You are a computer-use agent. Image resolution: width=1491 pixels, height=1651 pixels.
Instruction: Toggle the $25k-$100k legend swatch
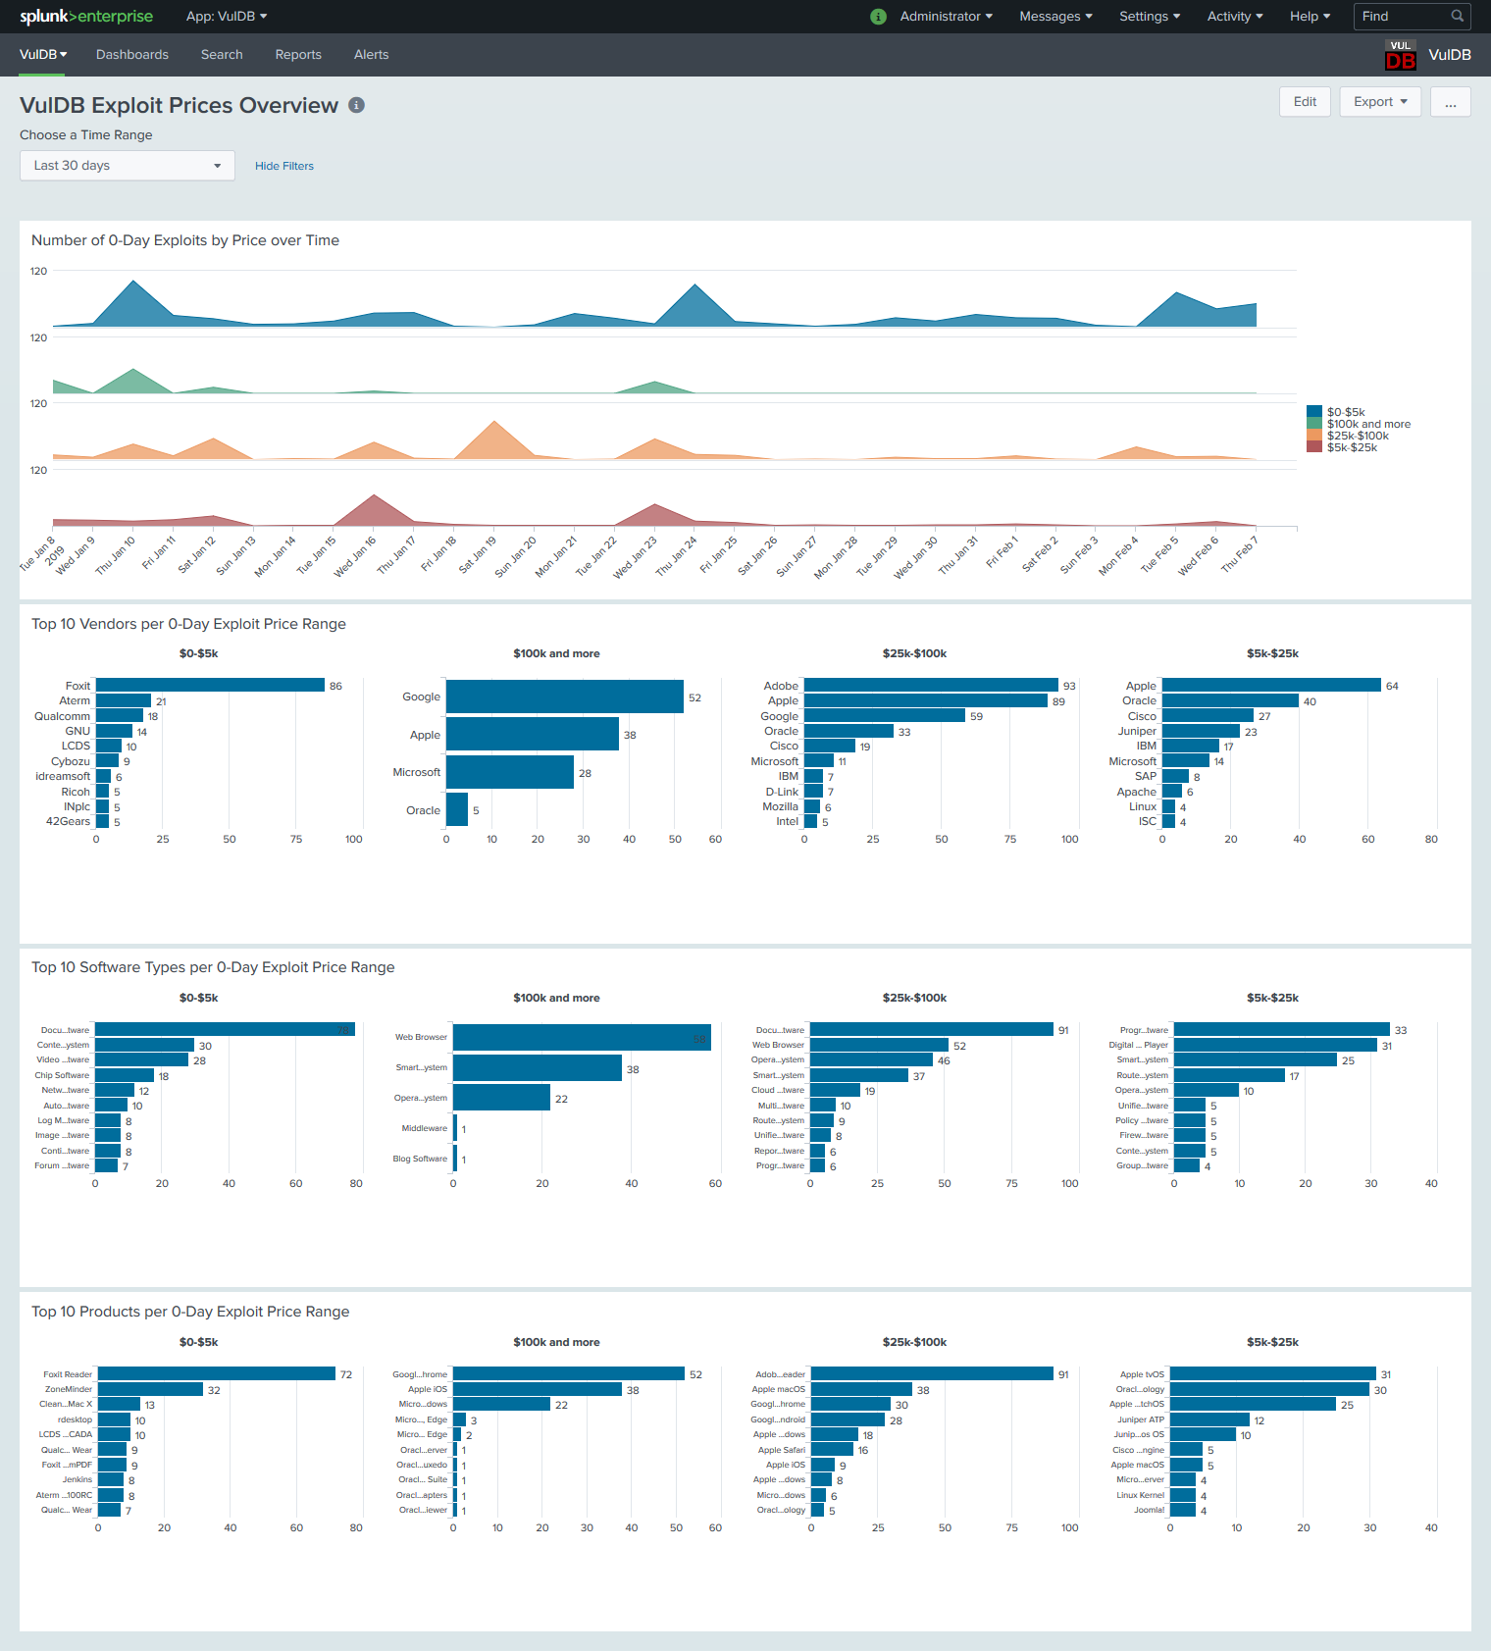(1313, 436)
